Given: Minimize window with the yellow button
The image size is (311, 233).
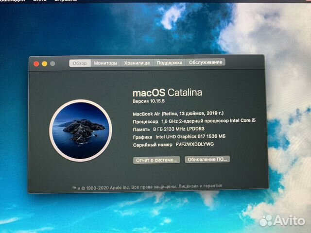Looking at the screenshot, I should [x=44, y=64].
